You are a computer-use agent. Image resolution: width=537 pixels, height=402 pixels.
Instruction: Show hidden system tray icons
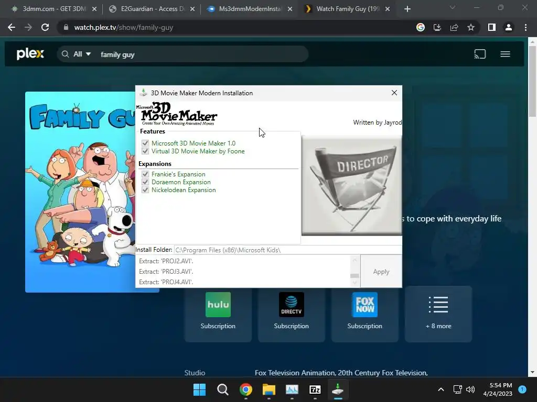coord(441,389)
